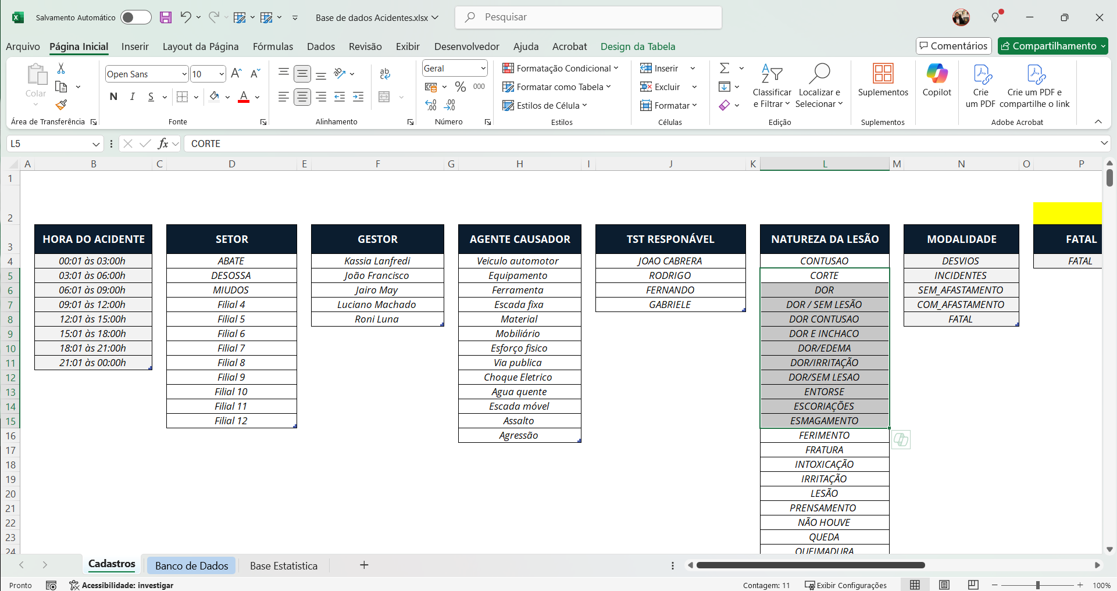Screen dimensions: 1117x591
Task: Switch to the Banco de Dados sheet
Action: [191, 565]
